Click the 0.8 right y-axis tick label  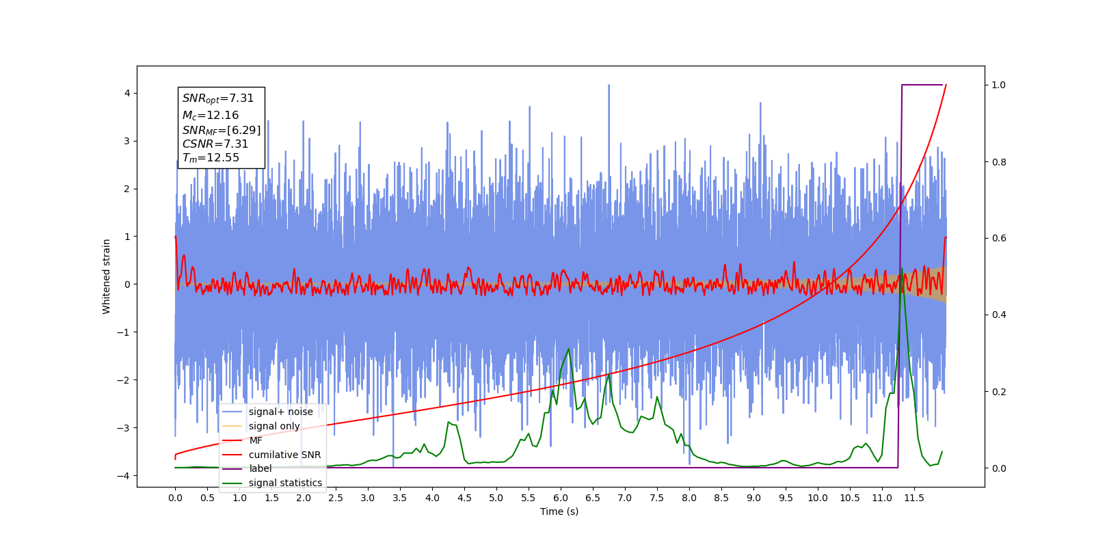coord(999,162)
